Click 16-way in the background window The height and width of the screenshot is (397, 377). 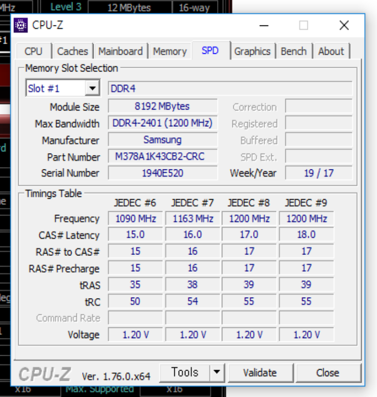tap(195, 8)
